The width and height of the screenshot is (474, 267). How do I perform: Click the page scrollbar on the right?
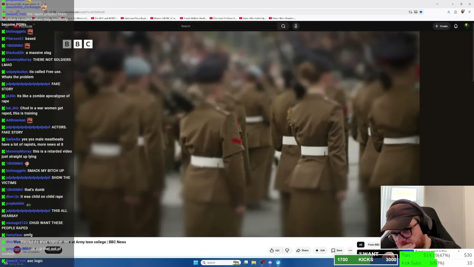pyautogui.click(x=472, y=52)
